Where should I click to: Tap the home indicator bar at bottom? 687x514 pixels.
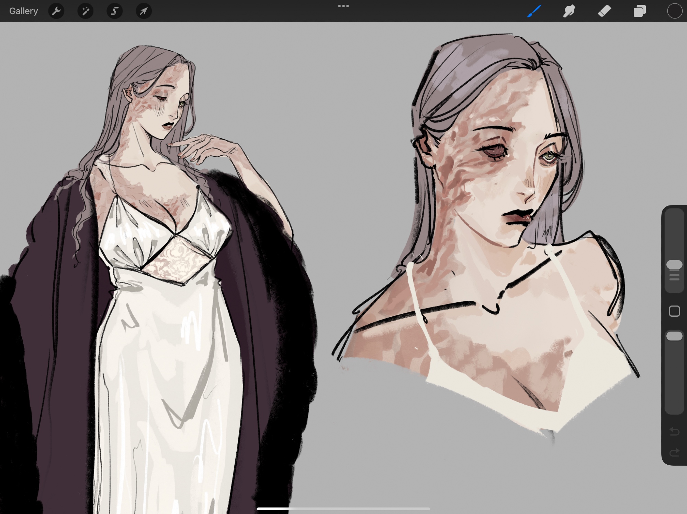(x=343, y=509)
